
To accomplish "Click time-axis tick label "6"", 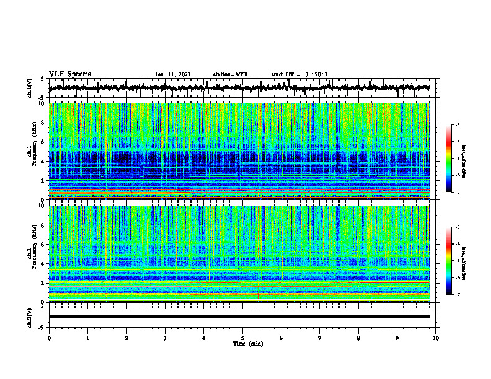I will click(x=281, y=338).
